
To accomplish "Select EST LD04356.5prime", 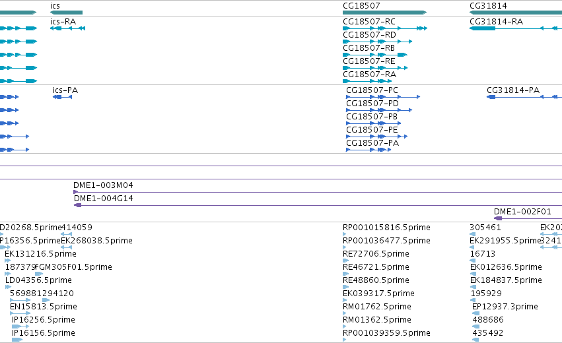I will [x=38, y=280].
